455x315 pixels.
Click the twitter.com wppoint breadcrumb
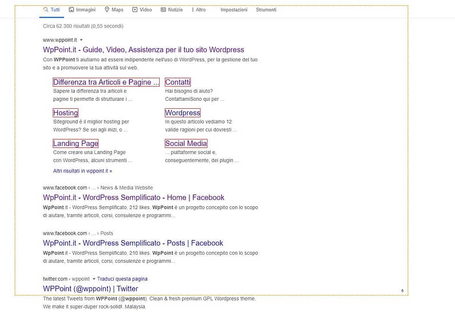tap(66, 279)
